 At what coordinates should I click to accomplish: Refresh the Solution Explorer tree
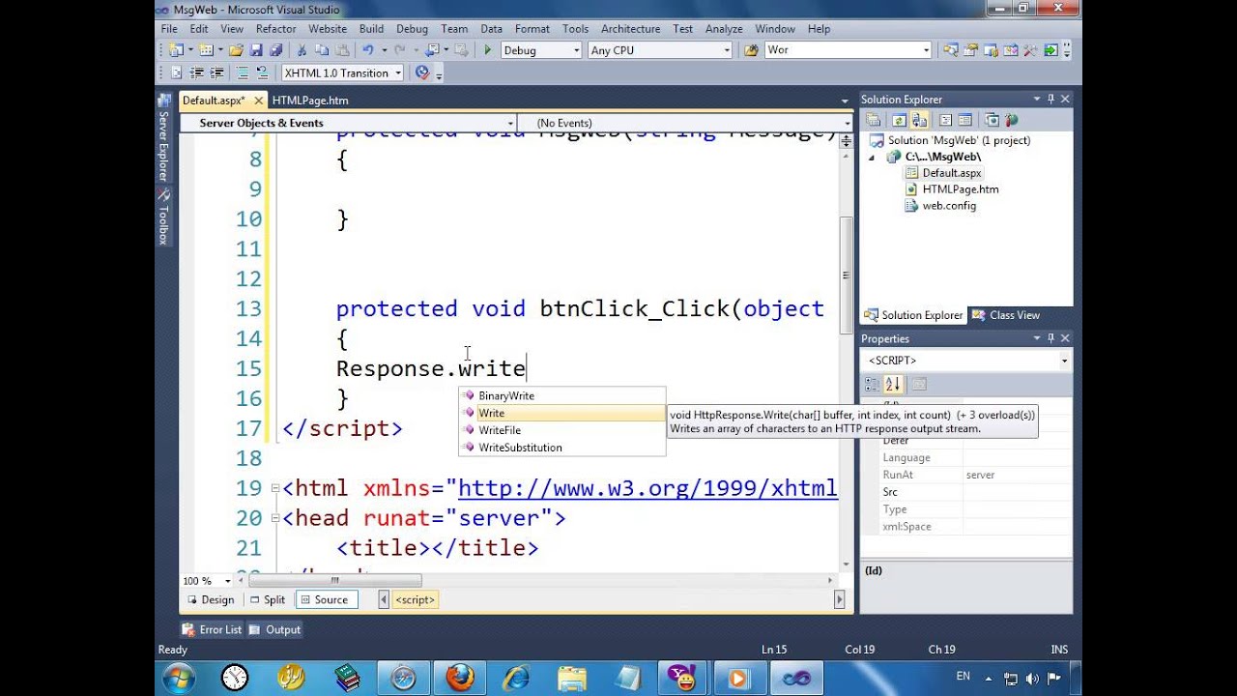coord(899,120)
